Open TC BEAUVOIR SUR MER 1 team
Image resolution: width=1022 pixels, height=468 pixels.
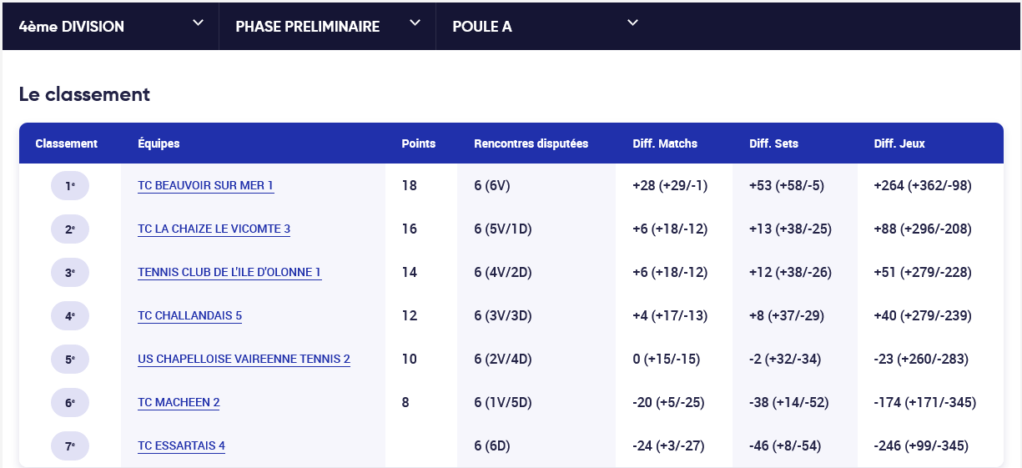[205, 186]
